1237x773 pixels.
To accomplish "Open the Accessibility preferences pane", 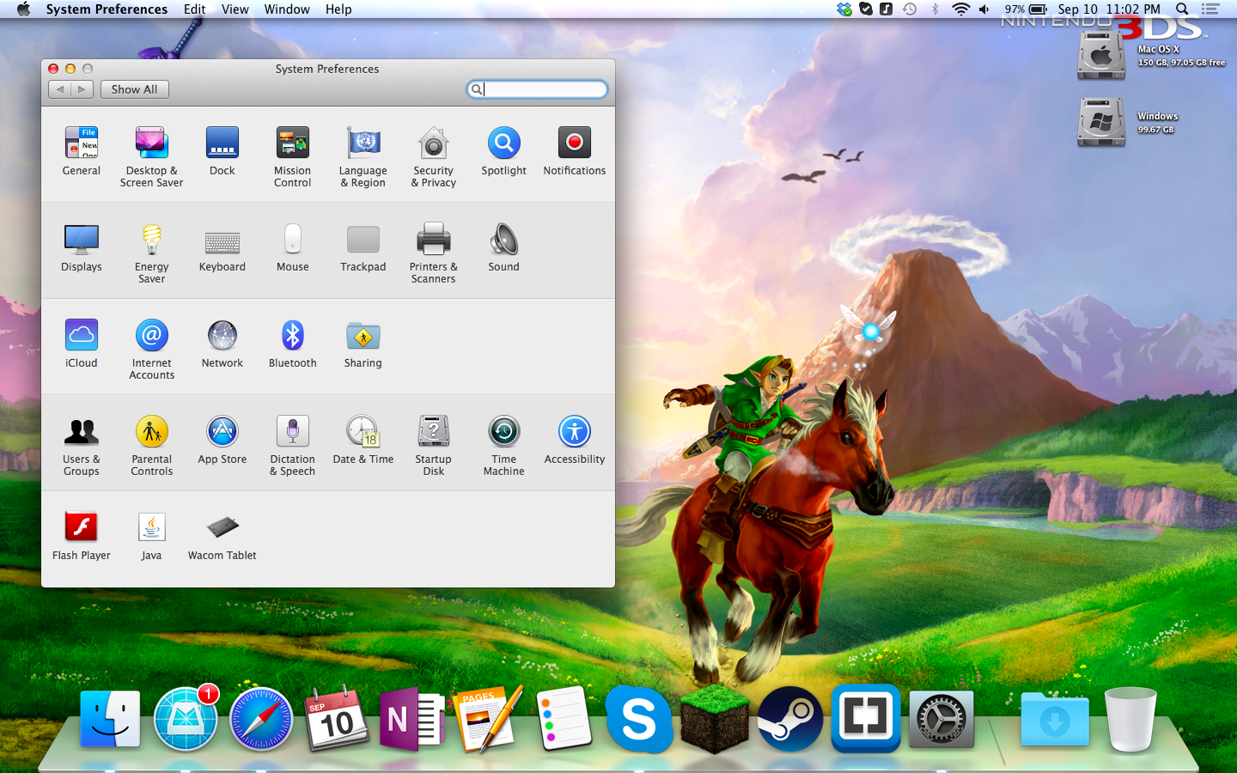I will tap(575, 440).
